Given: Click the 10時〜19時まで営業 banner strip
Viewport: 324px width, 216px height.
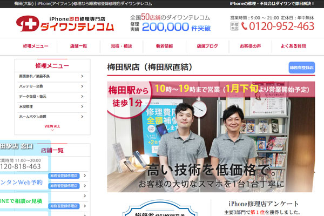Looking at the screenshot, I should (232, 89).
